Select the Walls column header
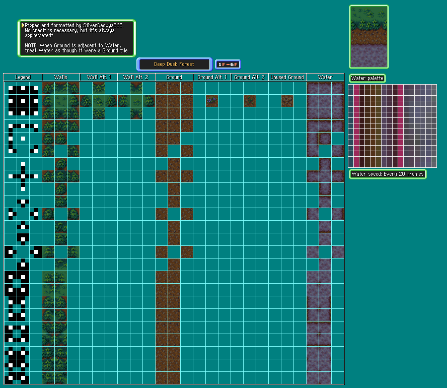The height and width of the screenshot is (388, 447). click(61, 77)
